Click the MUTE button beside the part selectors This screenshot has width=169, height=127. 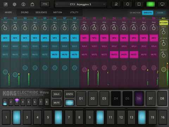coord(57,103)
